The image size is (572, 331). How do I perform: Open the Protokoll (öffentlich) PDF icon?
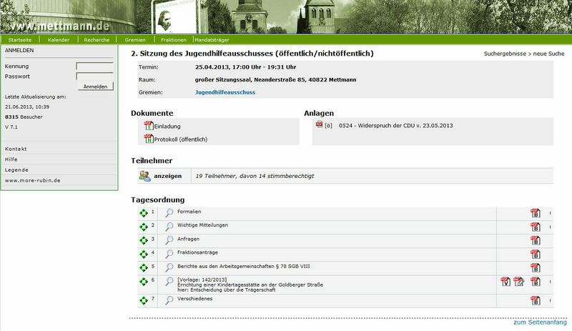pos(149,139)
